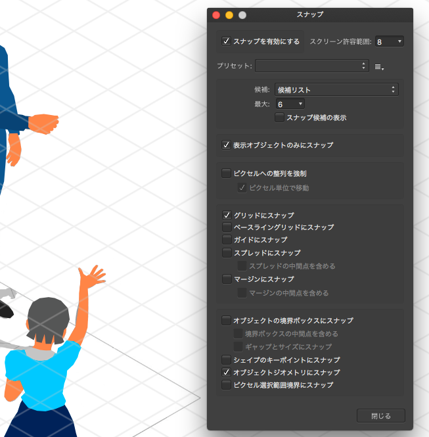Enable ガイドにスナップ checkbox

(x=227, y=239)
